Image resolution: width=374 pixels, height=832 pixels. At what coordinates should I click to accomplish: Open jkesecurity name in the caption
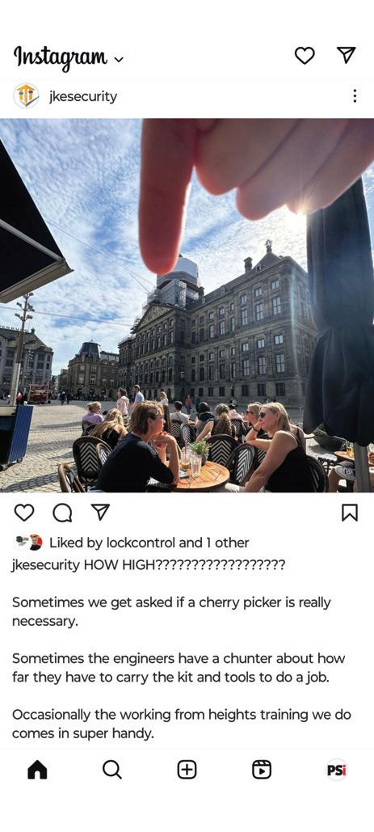point(45,565)
